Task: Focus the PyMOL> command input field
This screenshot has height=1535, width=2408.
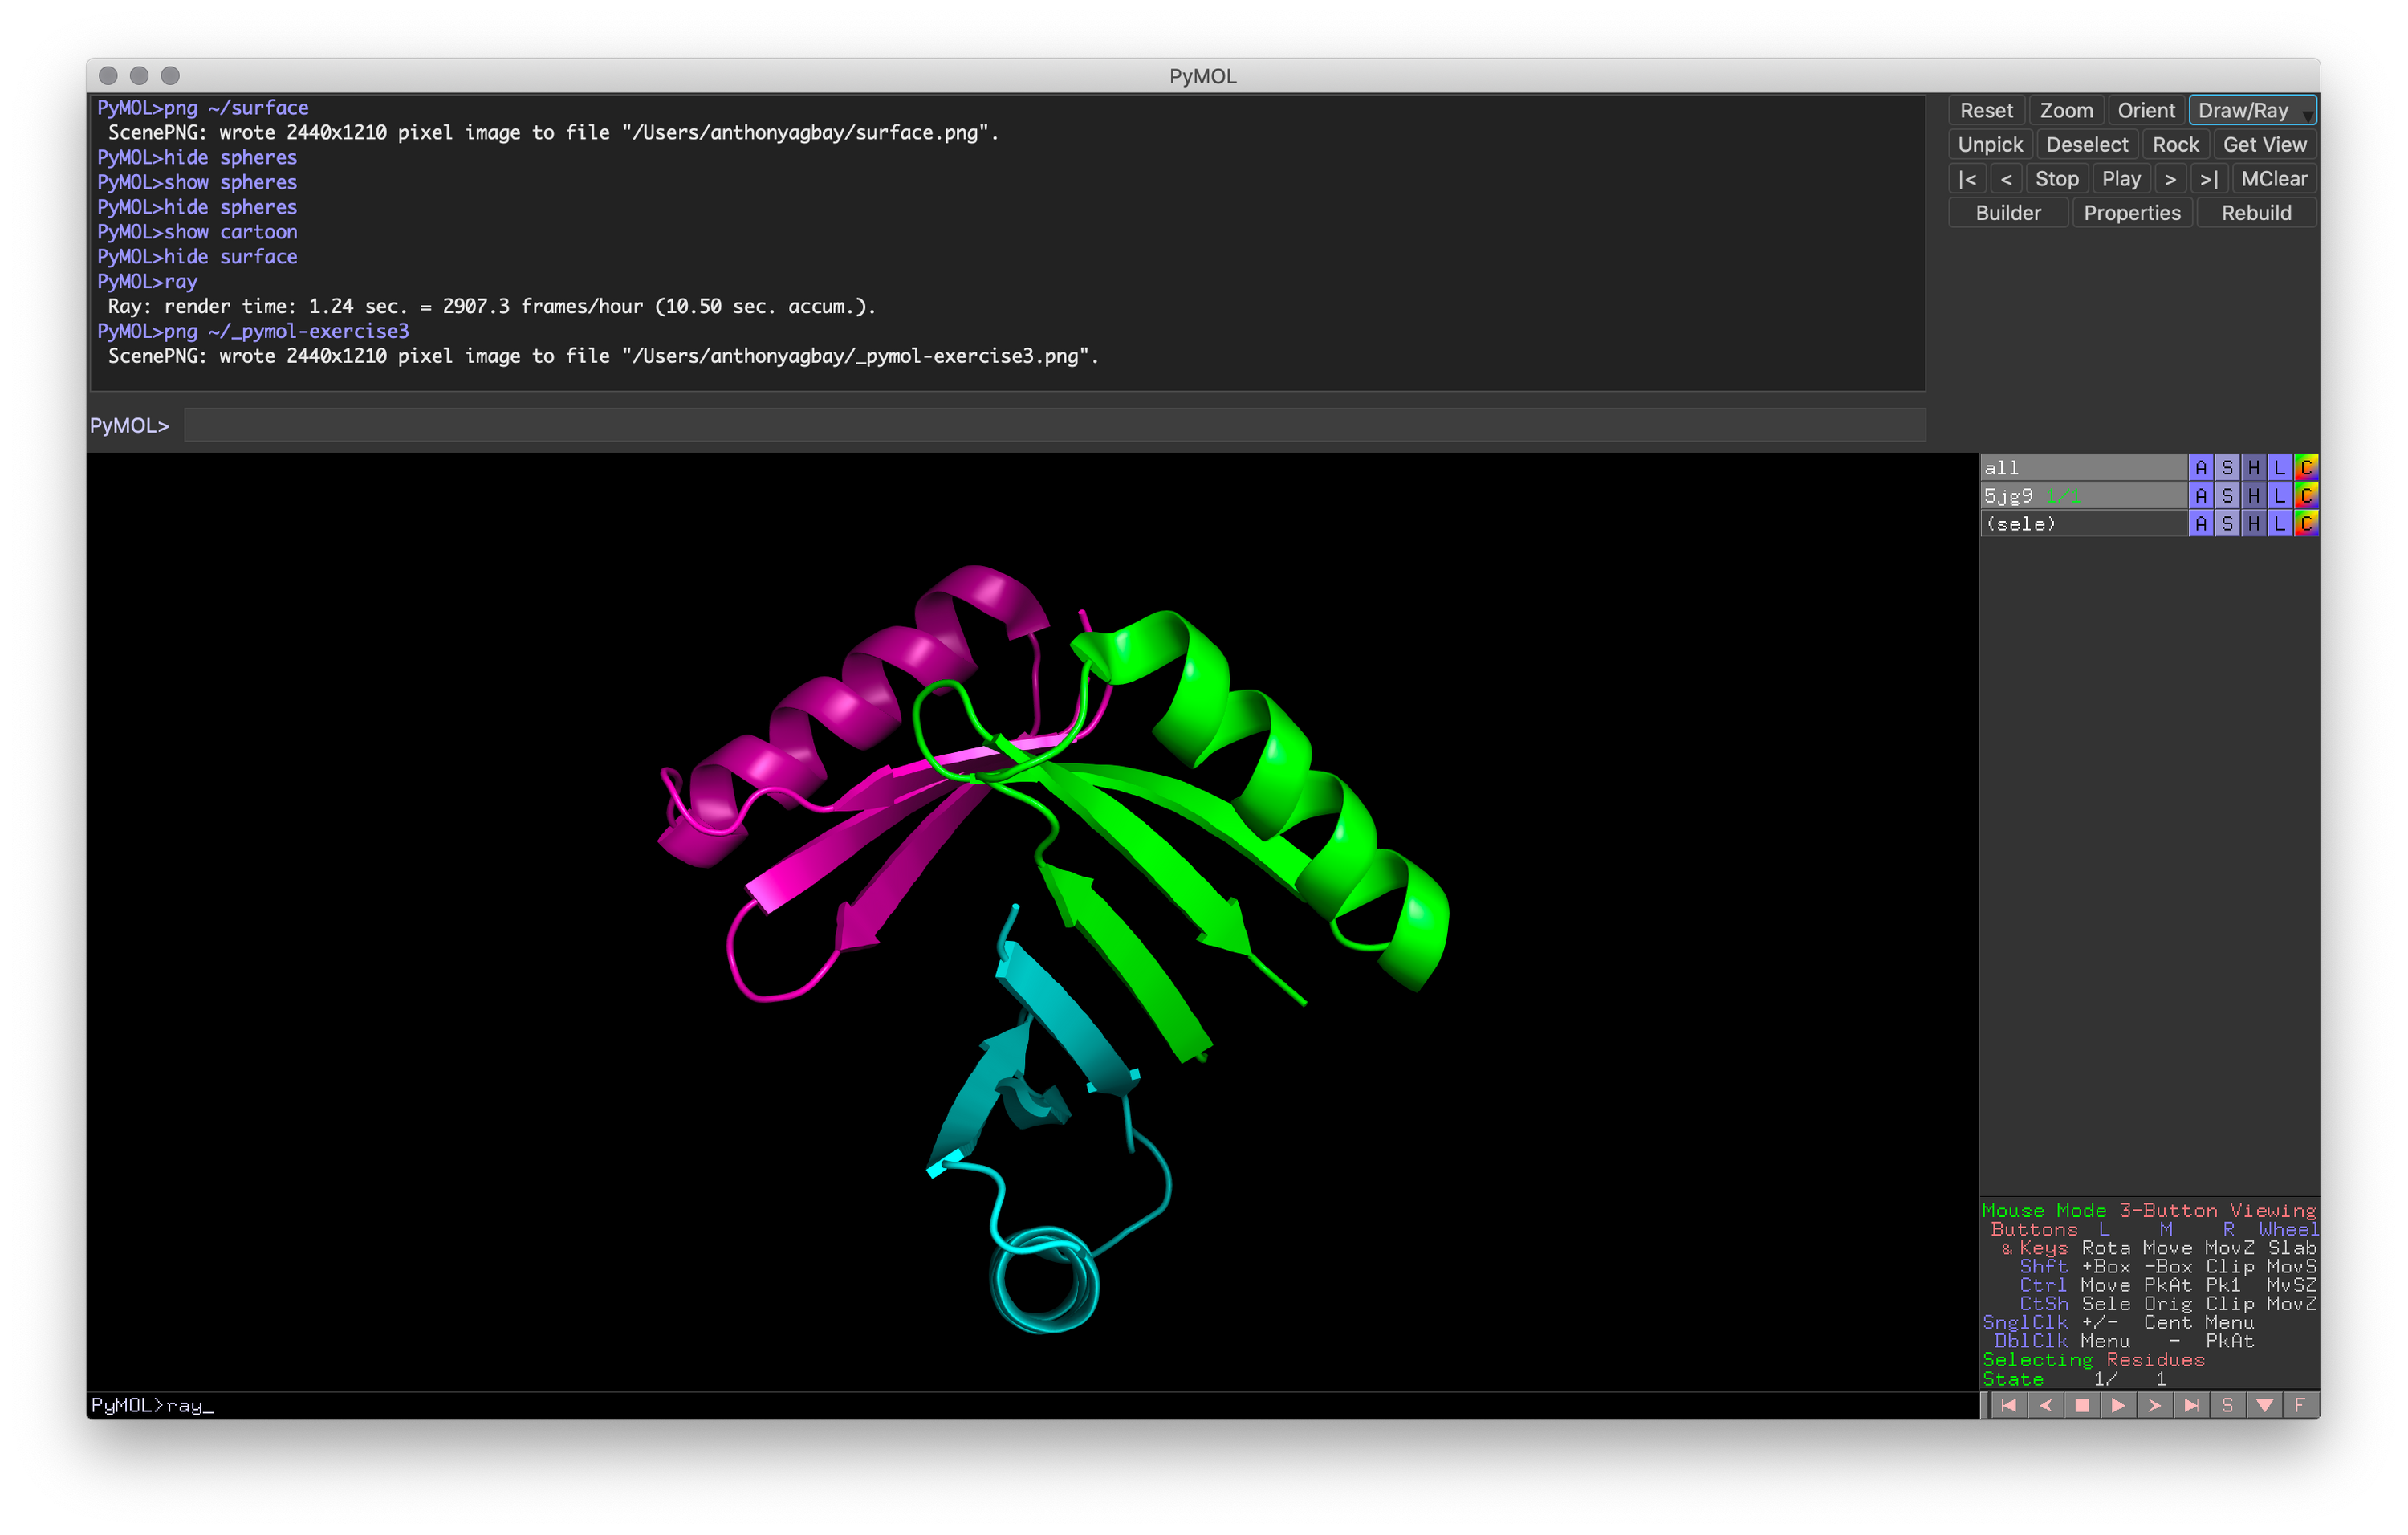Action: pos(1055,425)
